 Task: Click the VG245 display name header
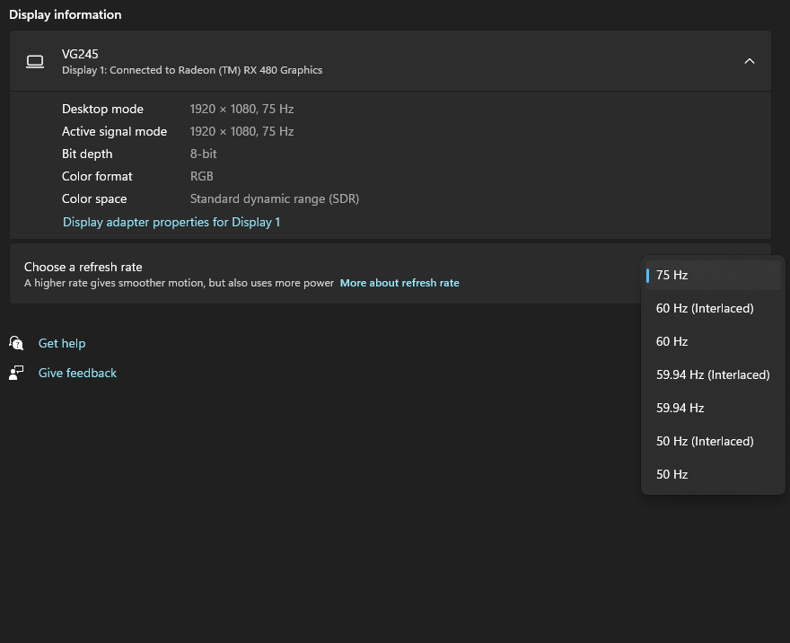point(80,54)
